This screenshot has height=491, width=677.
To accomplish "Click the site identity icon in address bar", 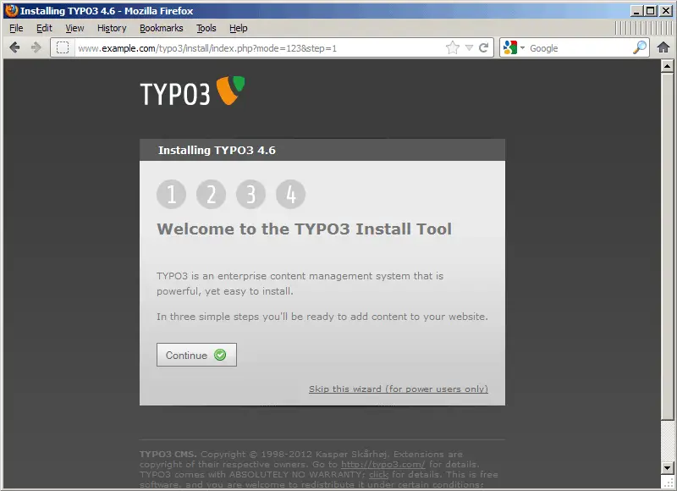I will (x=63, y=47).
